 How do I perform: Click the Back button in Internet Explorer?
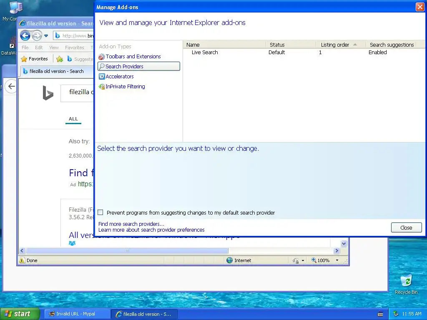[x=25, y=36]
